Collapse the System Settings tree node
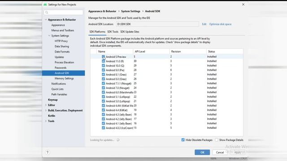Image resolution: width=287 pixels, height=161 pixels. (49, 36)
